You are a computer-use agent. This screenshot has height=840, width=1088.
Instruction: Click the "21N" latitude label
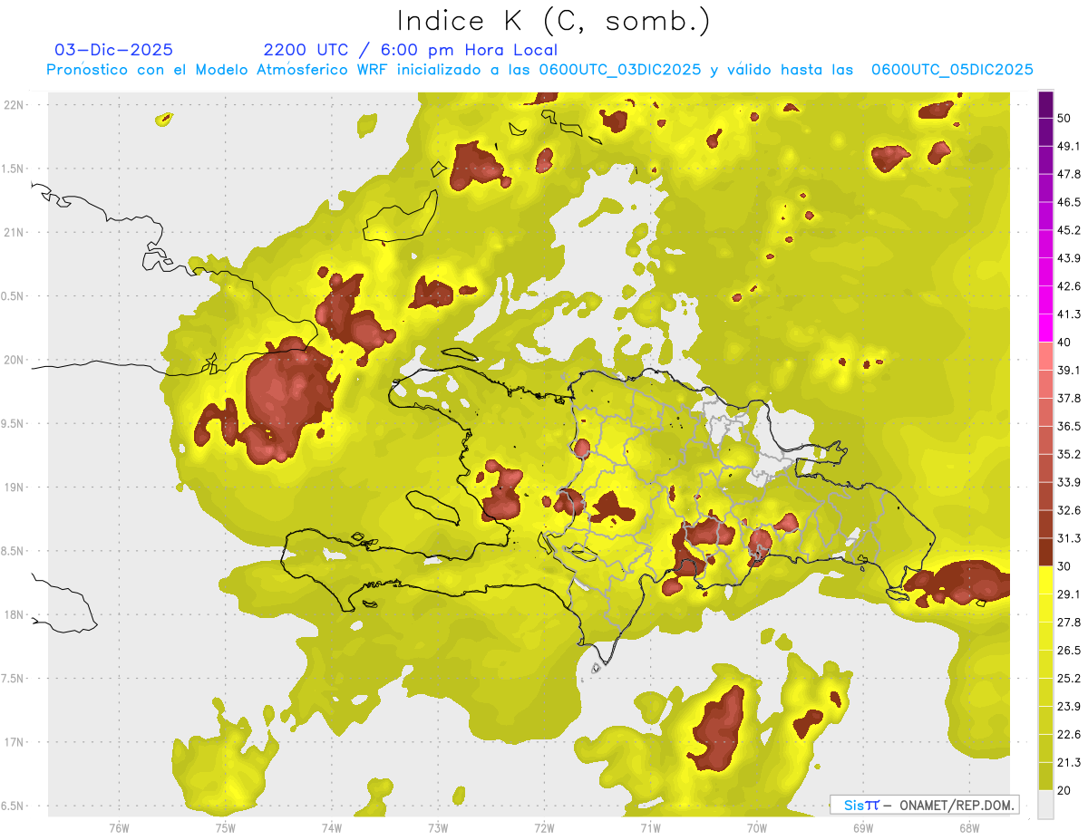pos(14,232)
